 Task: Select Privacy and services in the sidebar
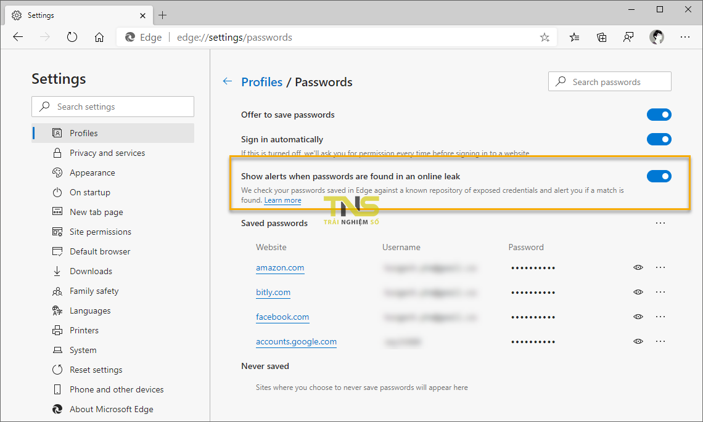(x=107, y=153)
